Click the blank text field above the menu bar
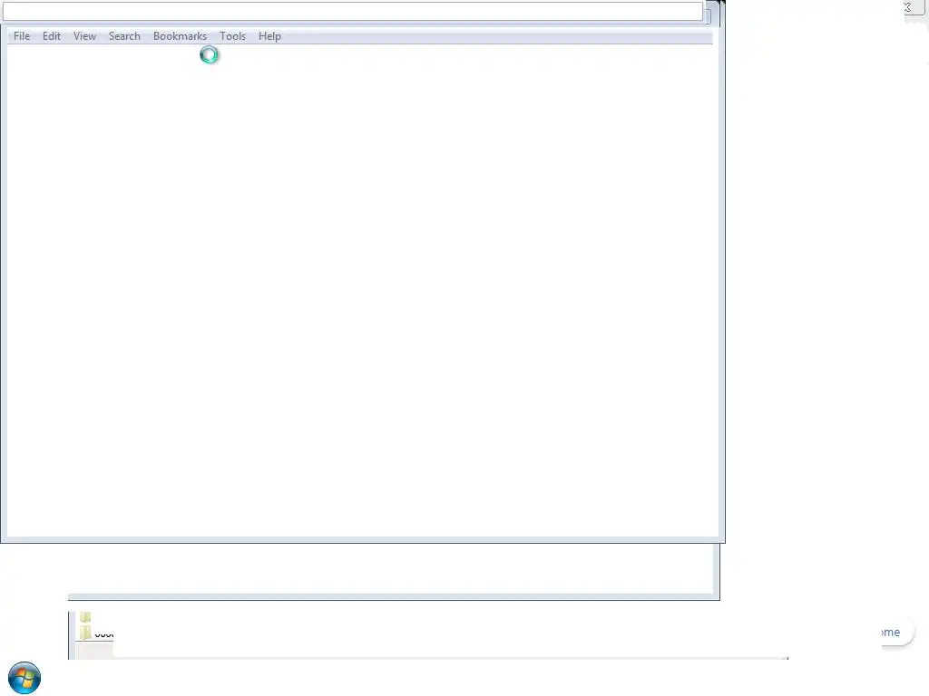 click(x=353, y=11)
